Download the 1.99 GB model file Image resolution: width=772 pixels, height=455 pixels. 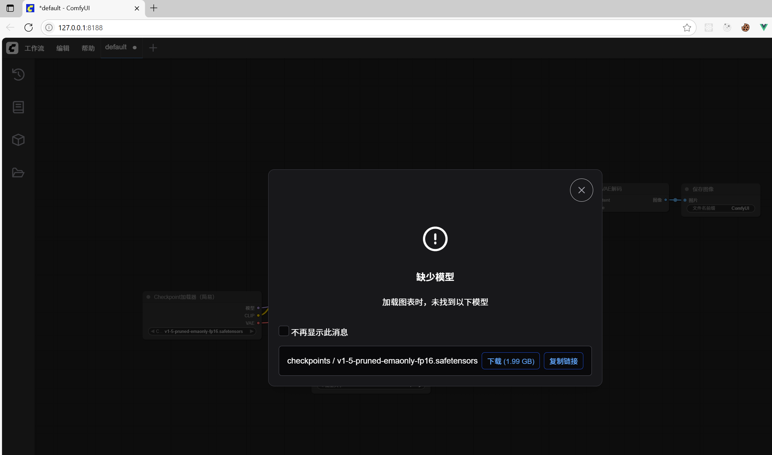[x=511, y=361]
